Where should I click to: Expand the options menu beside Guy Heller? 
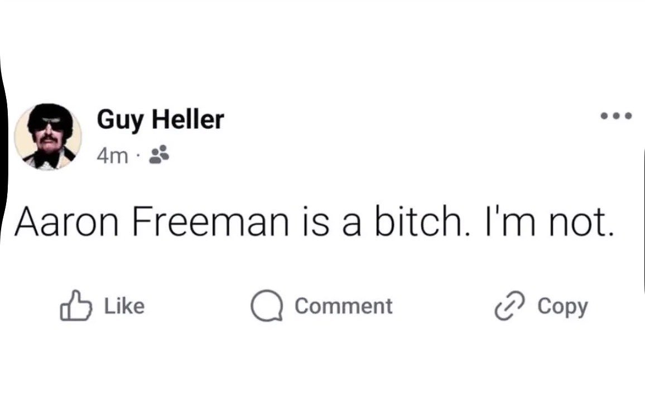[616, 116]
